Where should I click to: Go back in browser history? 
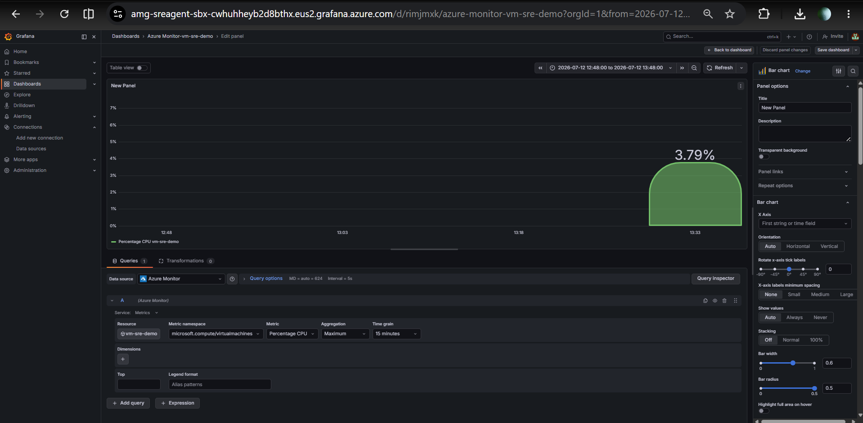pyautogui.click(x=16, y=14)
